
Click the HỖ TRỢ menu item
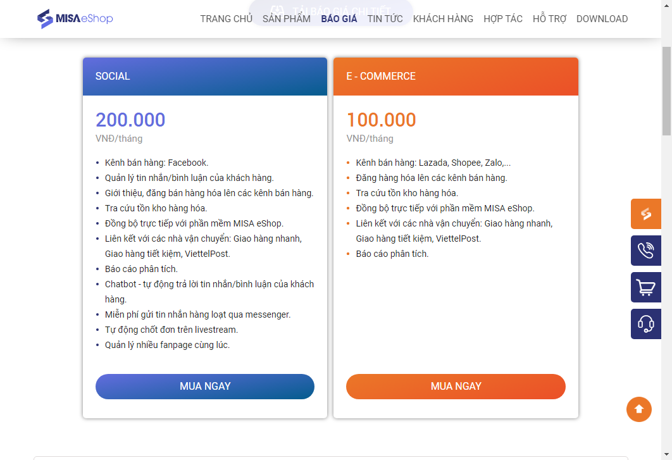[549, 19]
